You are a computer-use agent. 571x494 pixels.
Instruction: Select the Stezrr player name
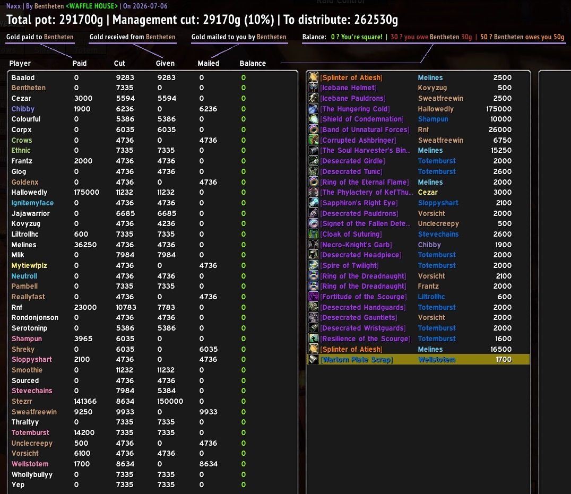22,401
